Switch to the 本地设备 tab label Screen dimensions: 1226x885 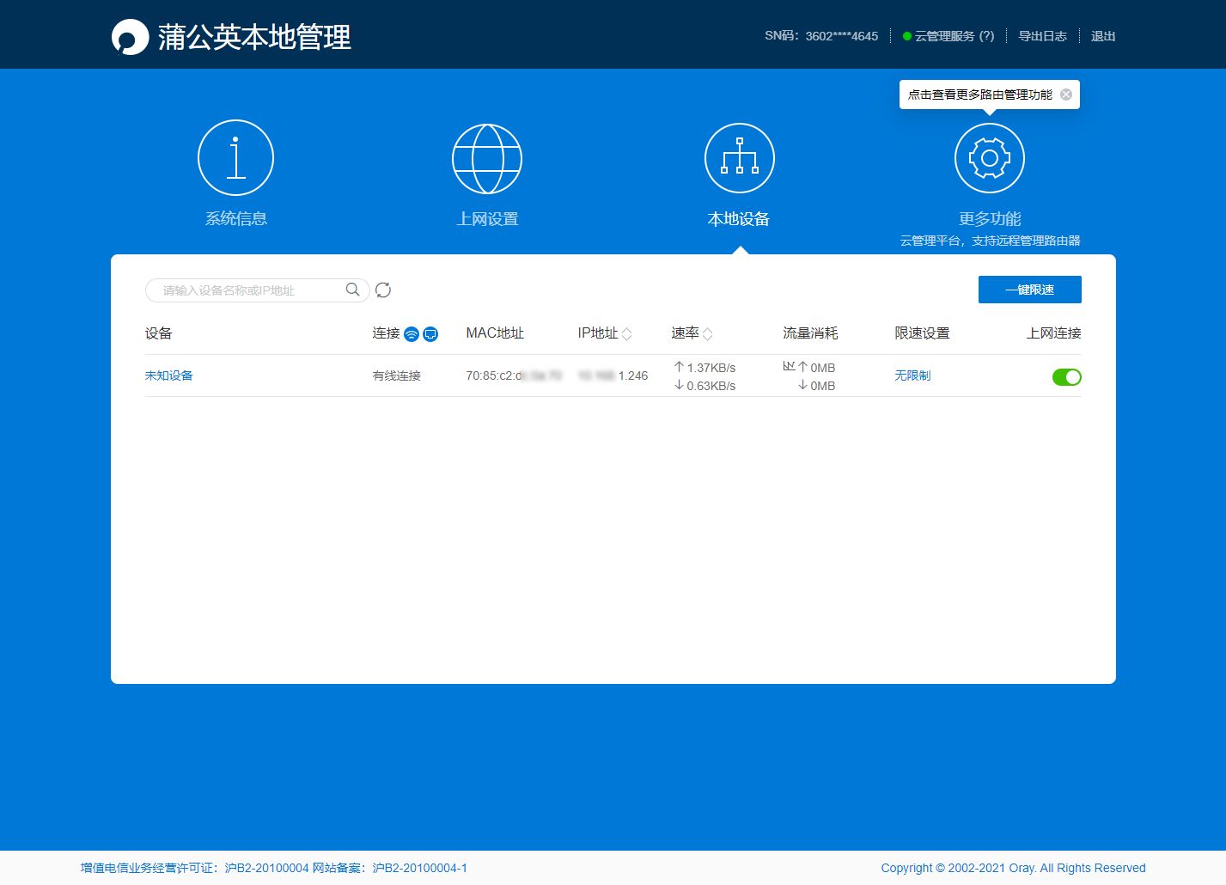click(739, 219)
